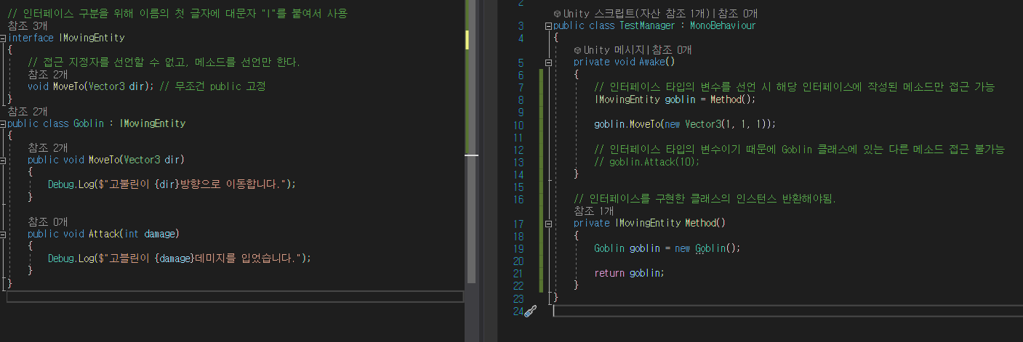Click 'return goblin;' on line 21
Image resolution: width=1023 pixels, height=342 pixels.
(x=629, y=273)
